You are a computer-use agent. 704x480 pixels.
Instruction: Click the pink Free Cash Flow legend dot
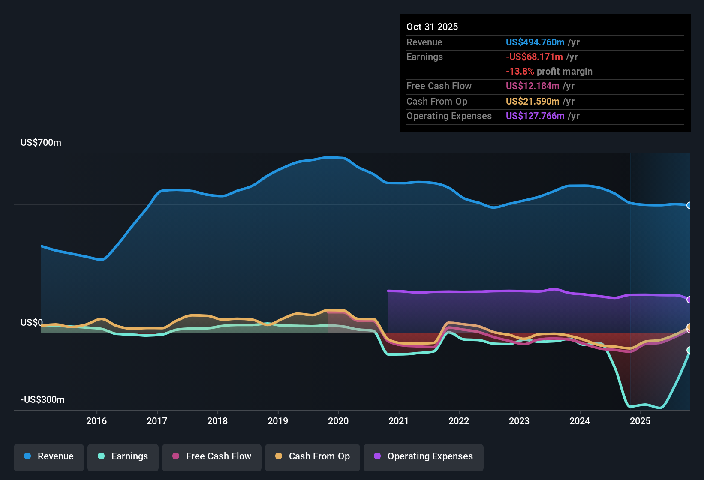[175, 456]
